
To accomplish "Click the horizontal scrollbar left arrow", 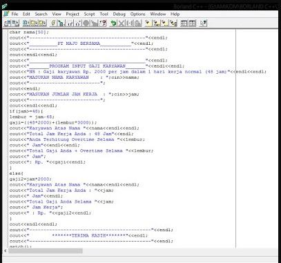I will (6, 251).
